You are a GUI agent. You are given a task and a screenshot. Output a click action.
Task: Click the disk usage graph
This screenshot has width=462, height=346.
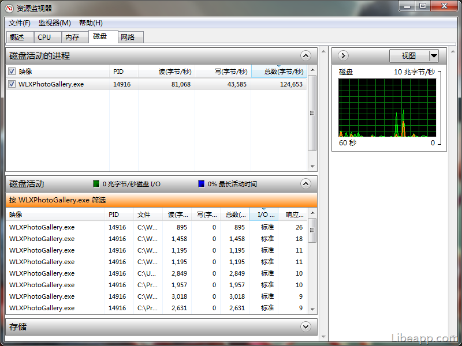click(x=387, y=108)
